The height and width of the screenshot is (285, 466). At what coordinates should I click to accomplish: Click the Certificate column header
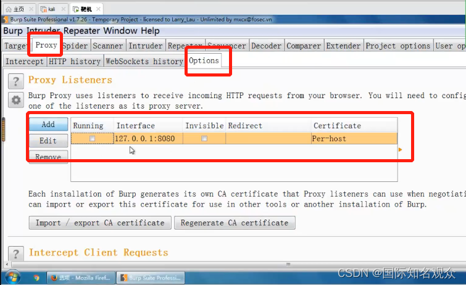pos(354,126)
